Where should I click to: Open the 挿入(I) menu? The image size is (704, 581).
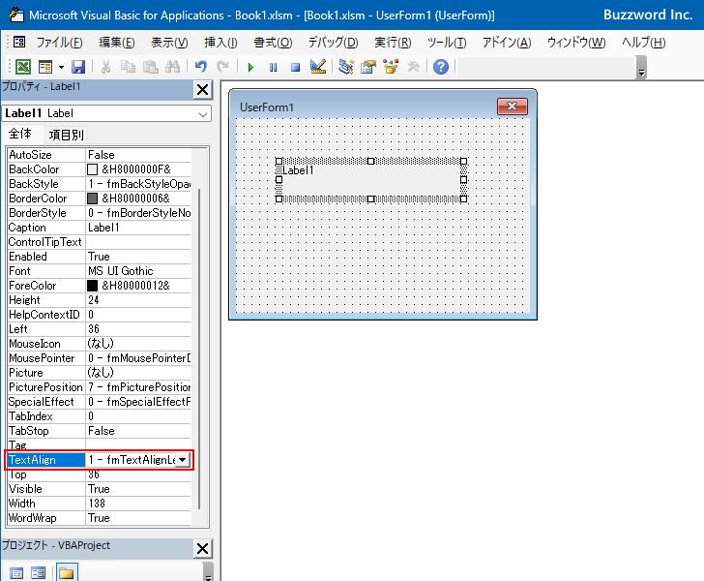click(x=220, y=43)
